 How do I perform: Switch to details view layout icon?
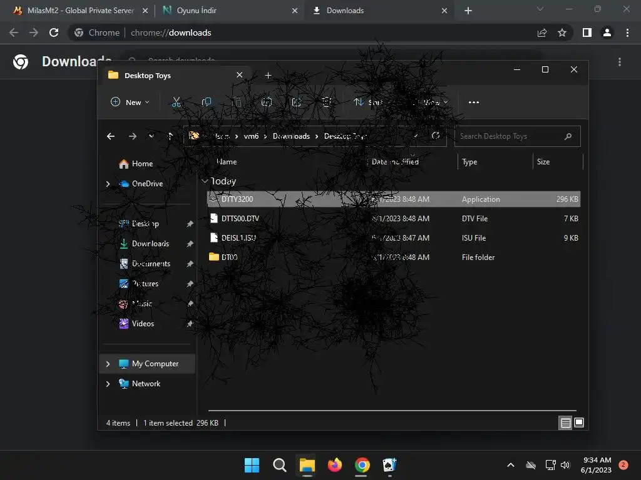pos(565,423)
